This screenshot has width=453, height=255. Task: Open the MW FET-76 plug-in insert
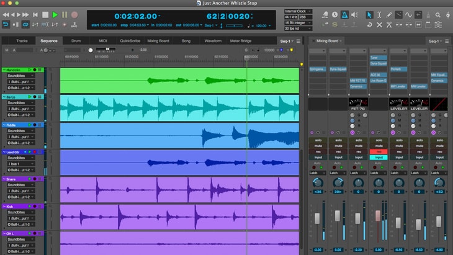[x=358, y=81]
